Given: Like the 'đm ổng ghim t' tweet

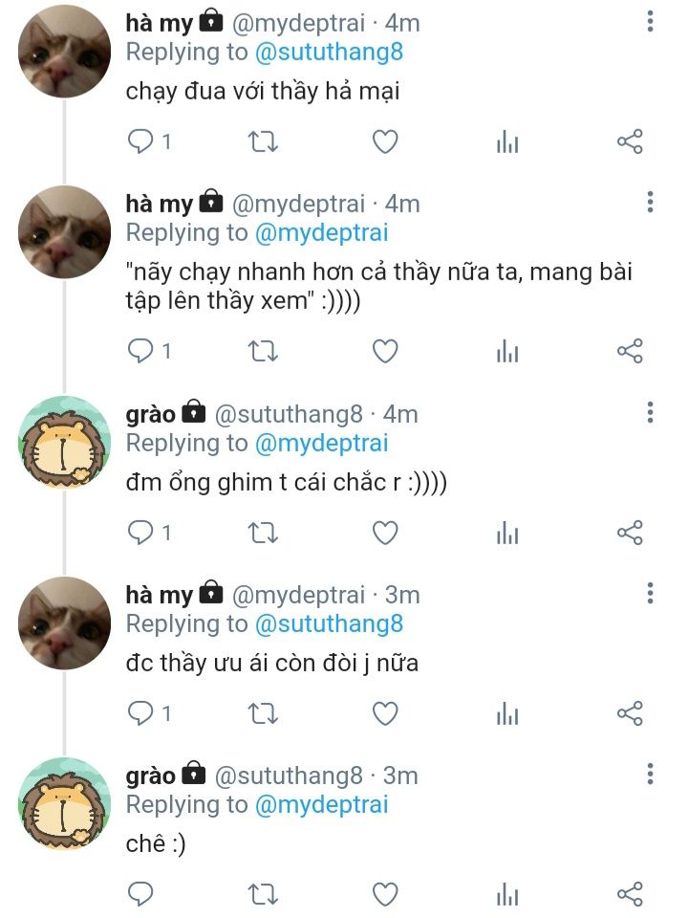Looking at the screenshot, I should pos(384,533).
